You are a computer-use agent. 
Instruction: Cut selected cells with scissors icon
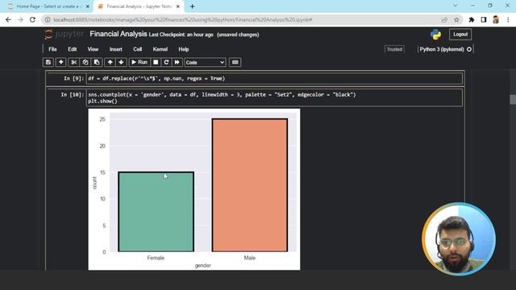click(73, 62)
